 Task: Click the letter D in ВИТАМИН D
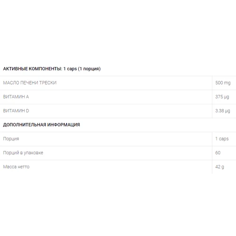27,111
